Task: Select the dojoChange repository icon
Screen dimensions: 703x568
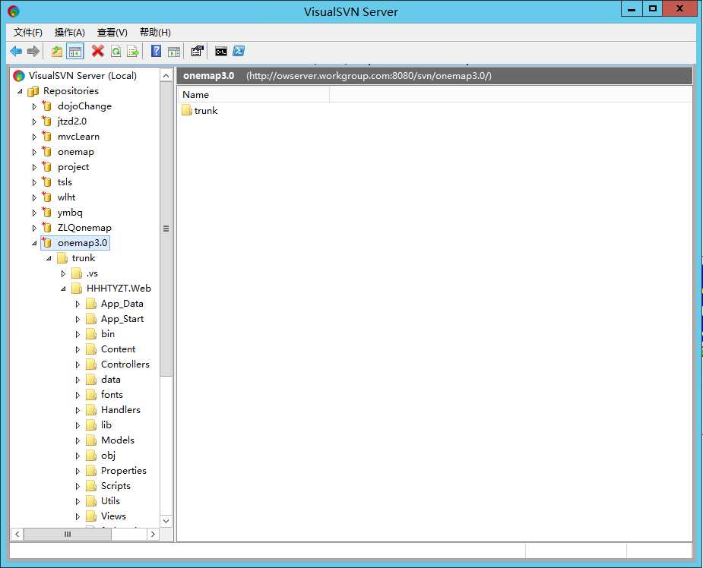Action: click(46, 106)
